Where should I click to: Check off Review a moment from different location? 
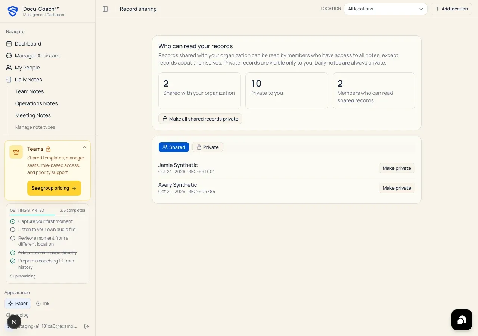[x=13, y=238]
